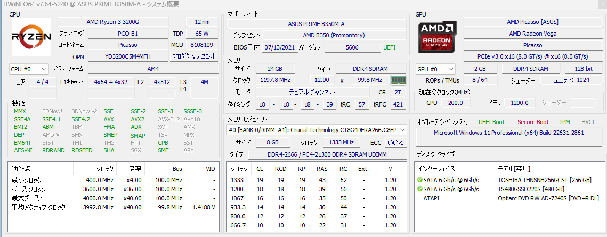
Task: Click the red Secure Boot label
Action: tap(533, 122)
